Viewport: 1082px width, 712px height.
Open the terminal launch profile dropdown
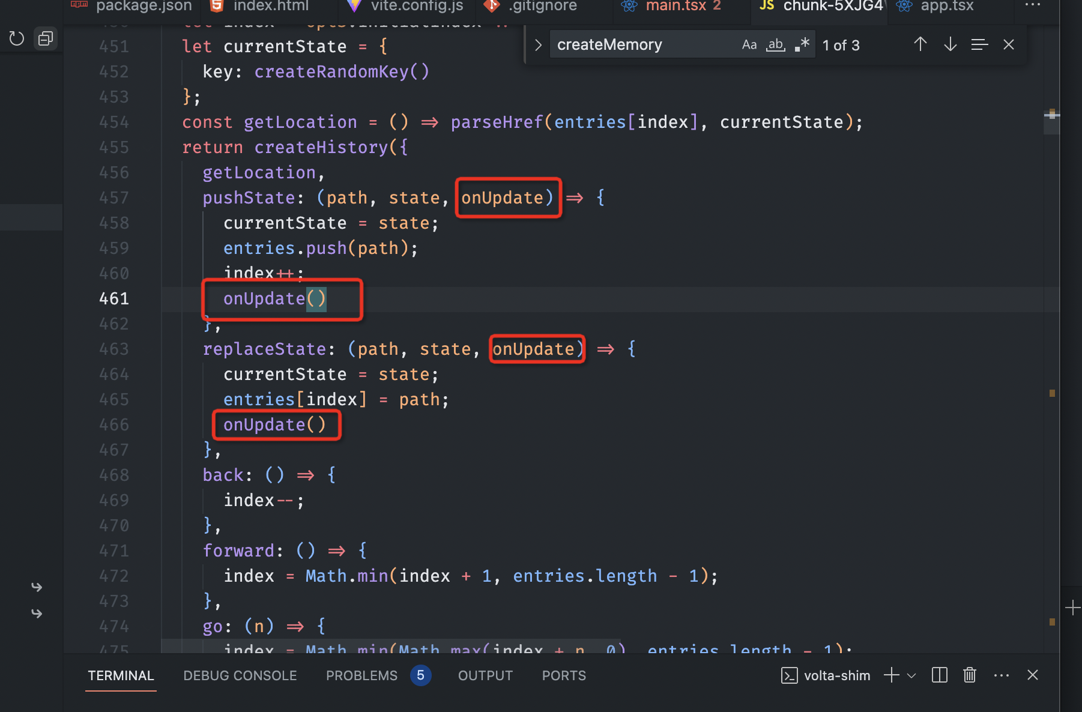coord(911,675)
